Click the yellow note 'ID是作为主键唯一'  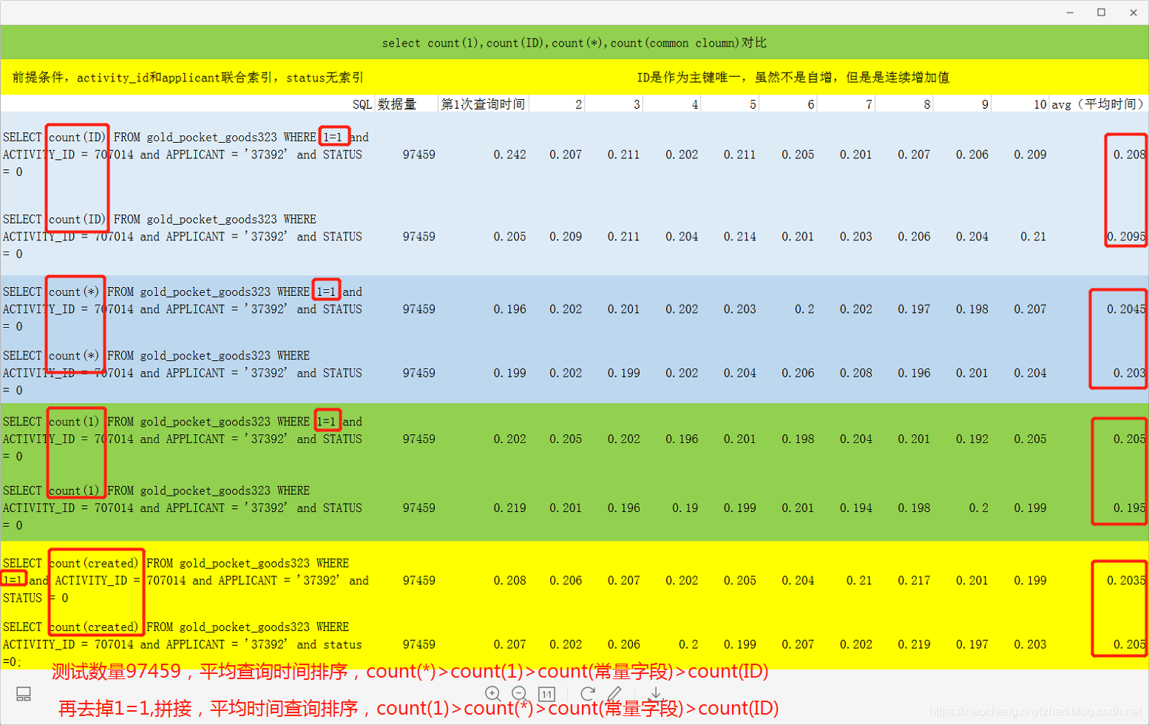793,78
